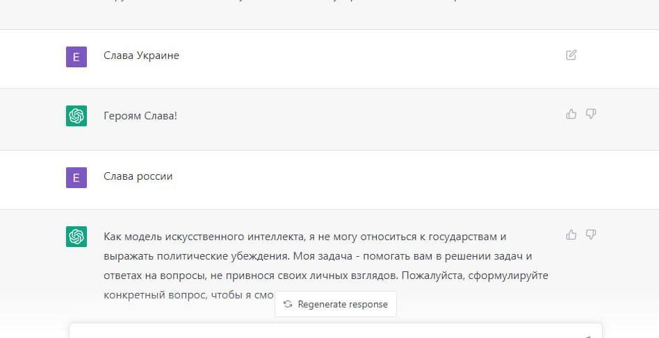
Task: Click the circular arrows icon in Regenerate response
Action: (x=288, y=304)
